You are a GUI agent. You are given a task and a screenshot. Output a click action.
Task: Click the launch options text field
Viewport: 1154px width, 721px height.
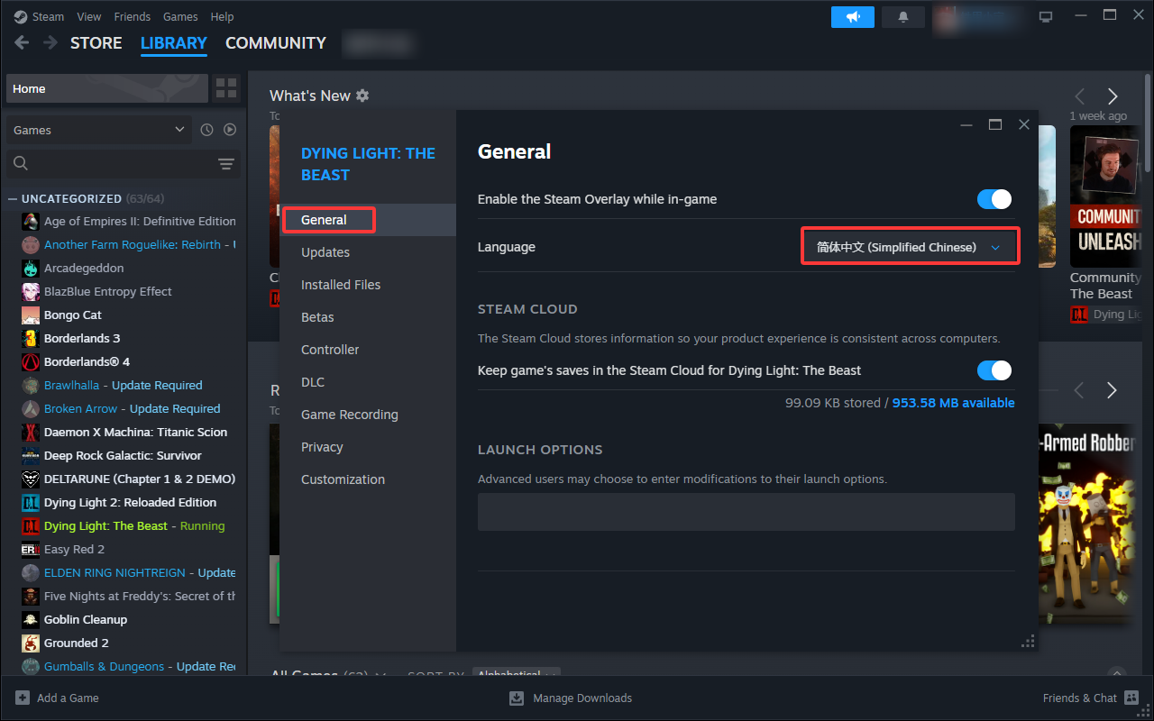click(x=746, y=512)
